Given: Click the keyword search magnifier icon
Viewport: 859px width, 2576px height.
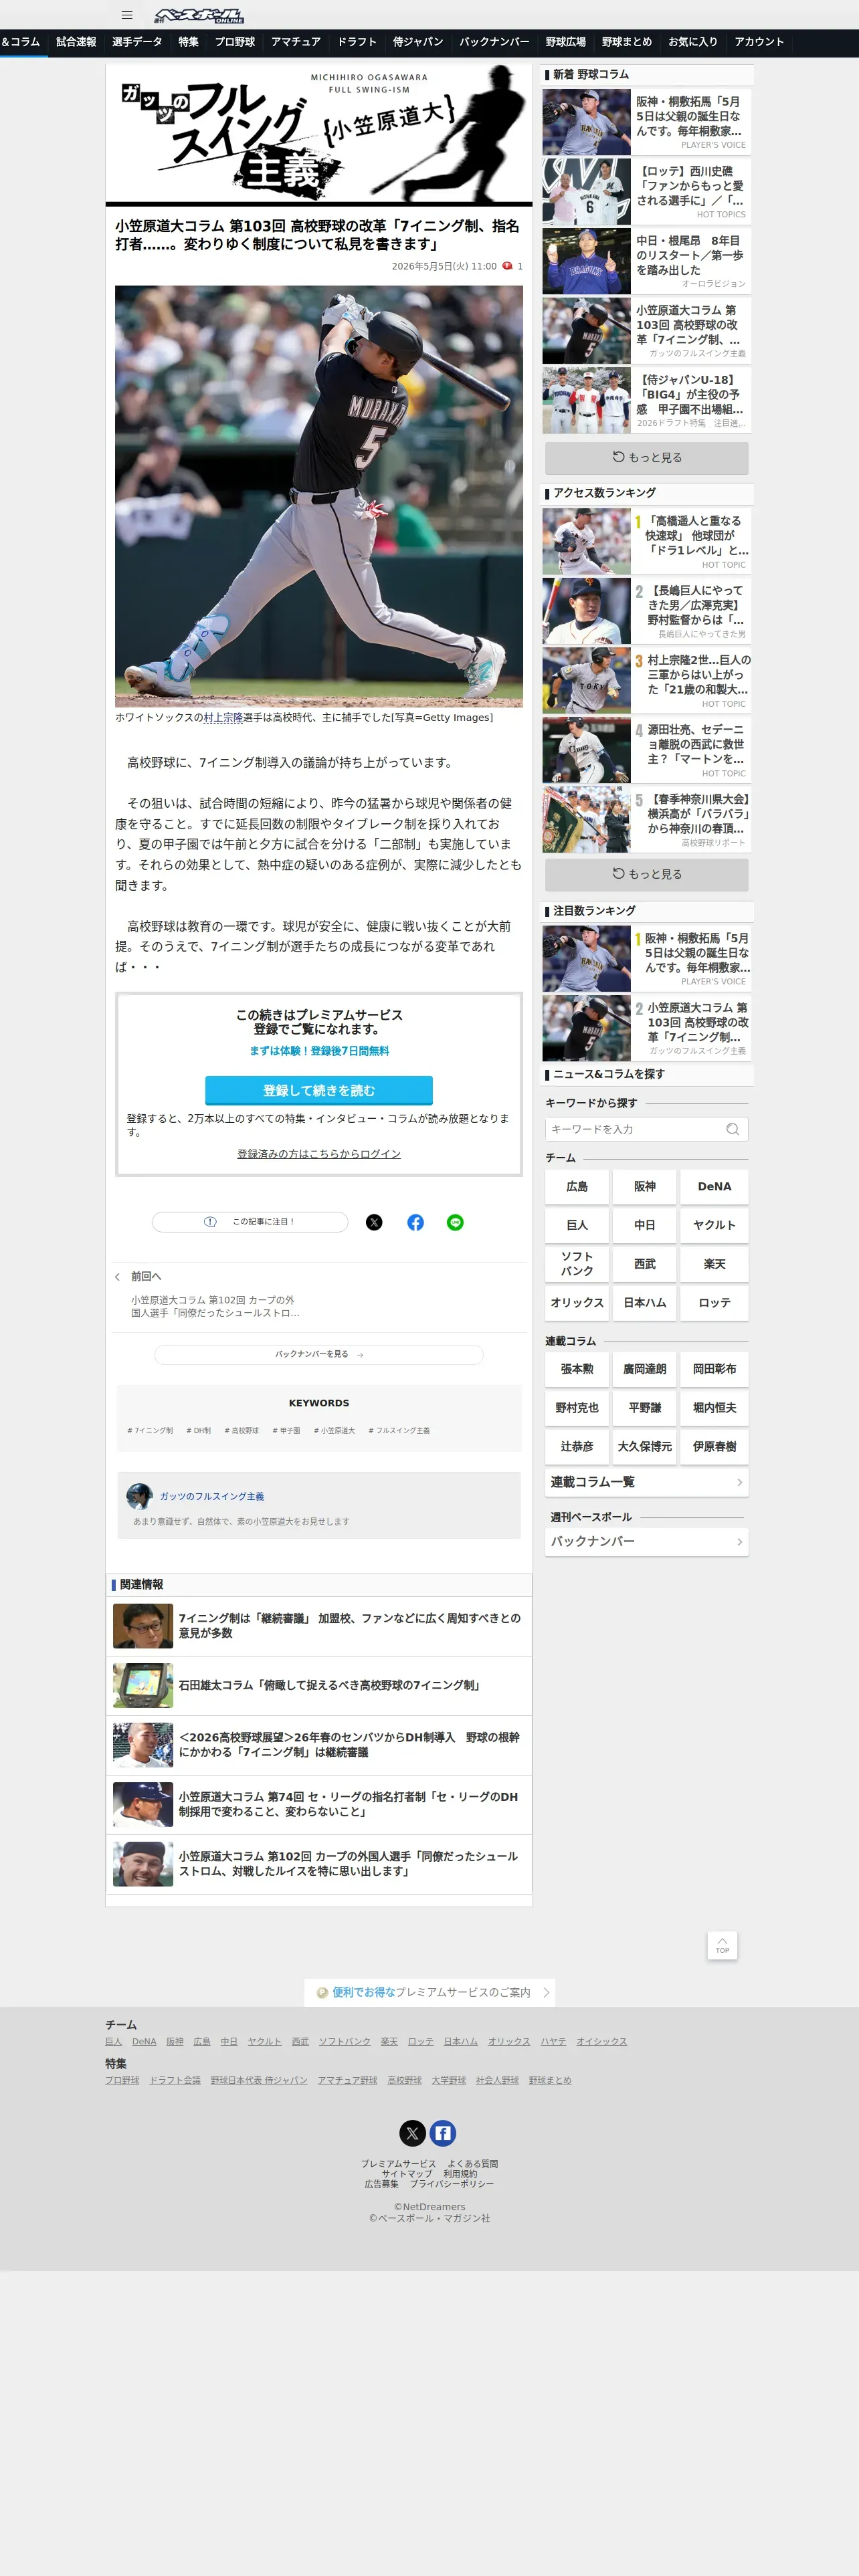Looking at the screenshot, I should [733, 1129].
